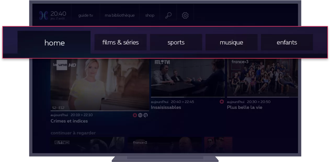Click the Proximus logo icon
The image size is (330, 162).
point(43,15)
